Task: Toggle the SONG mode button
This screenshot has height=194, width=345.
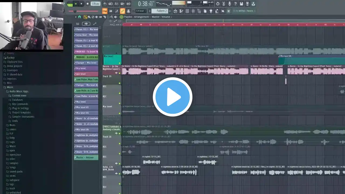Action: [x=70, y=5]
